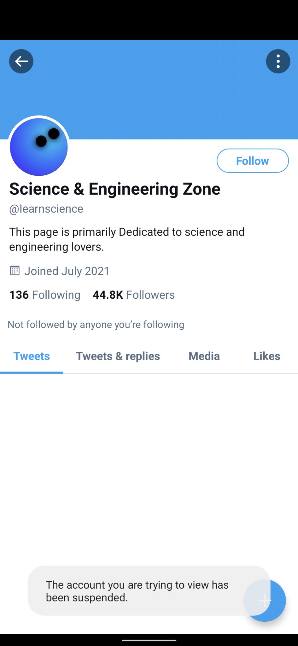The width and height of the screenshot is (298, 646).
Task: Click the Joined July 2021 text
Action: (67, 271)
